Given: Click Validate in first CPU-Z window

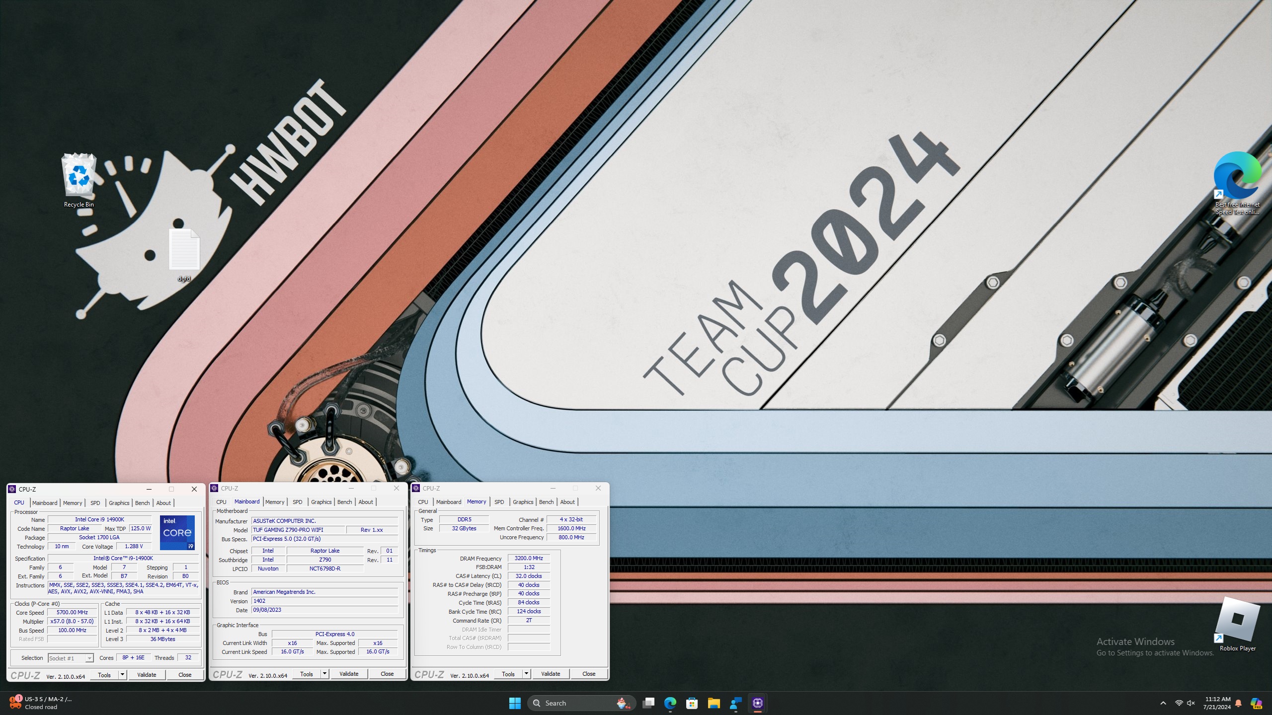Looking at the screenshot, I should 147,675.
